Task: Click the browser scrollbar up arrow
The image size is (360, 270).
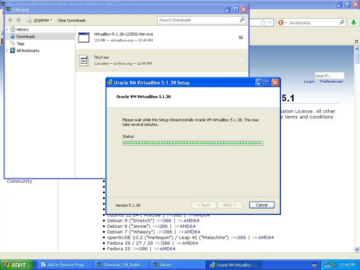Action: click(357, 49)
